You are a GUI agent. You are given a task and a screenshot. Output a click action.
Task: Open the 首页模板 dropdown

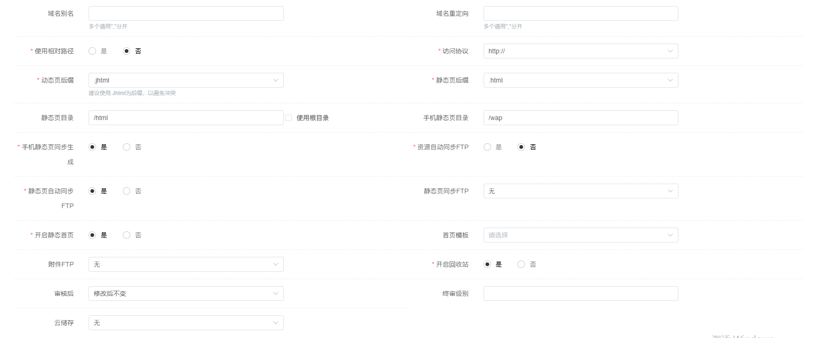pyautogui.click(x=581, y=235)
